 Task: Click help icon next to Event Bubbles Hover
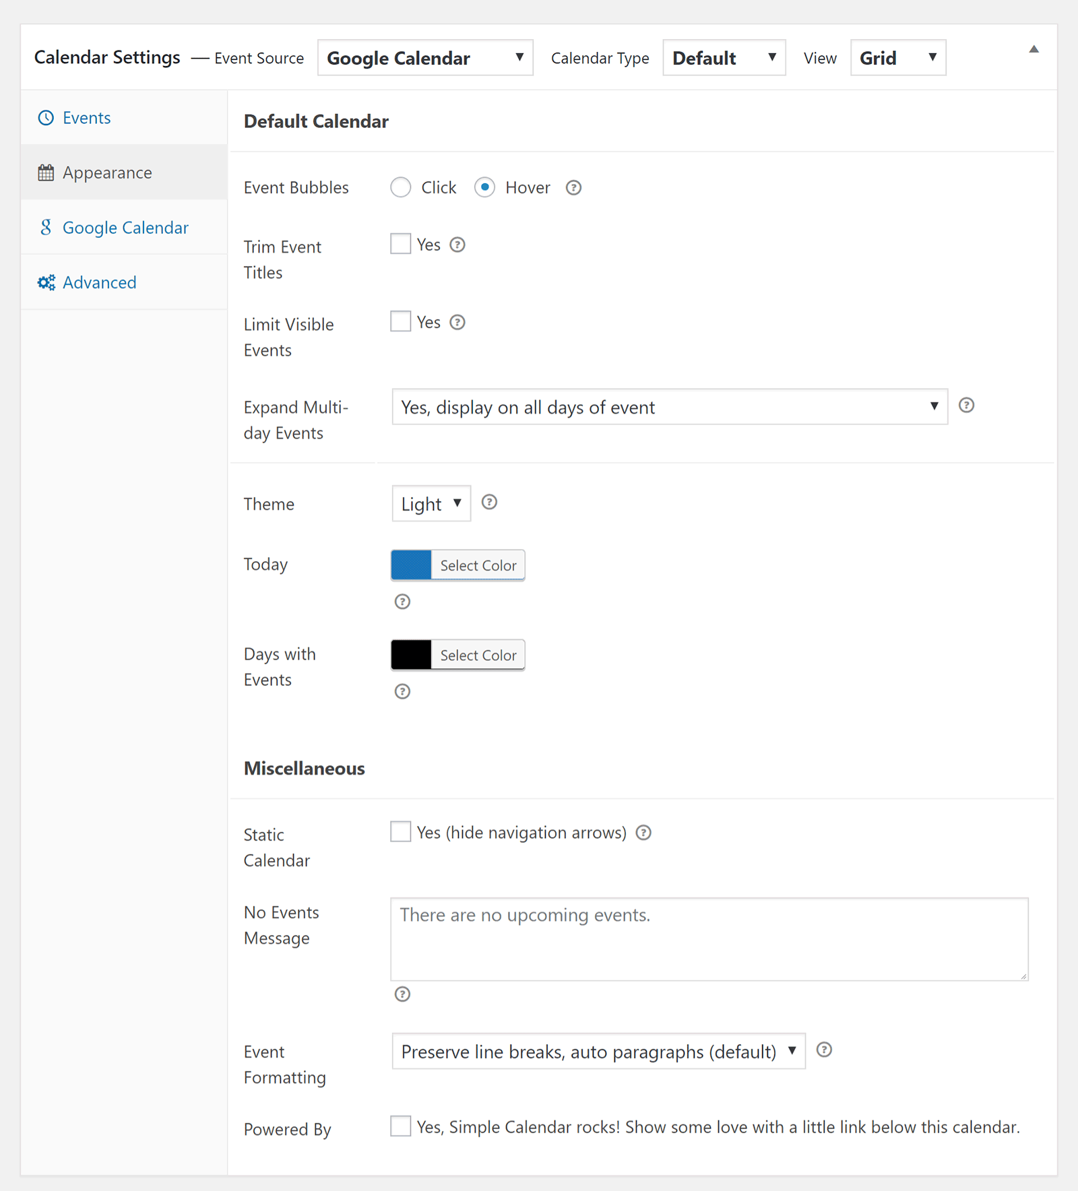(573, 188)
